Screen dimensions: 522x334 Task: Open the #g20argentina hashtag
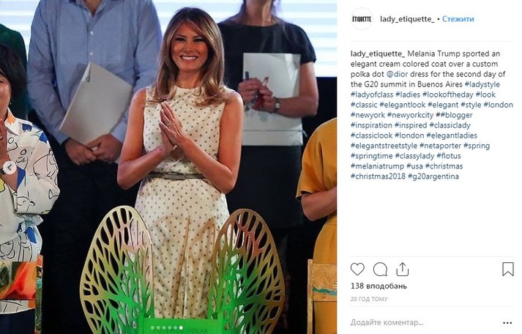click(433, 177)
